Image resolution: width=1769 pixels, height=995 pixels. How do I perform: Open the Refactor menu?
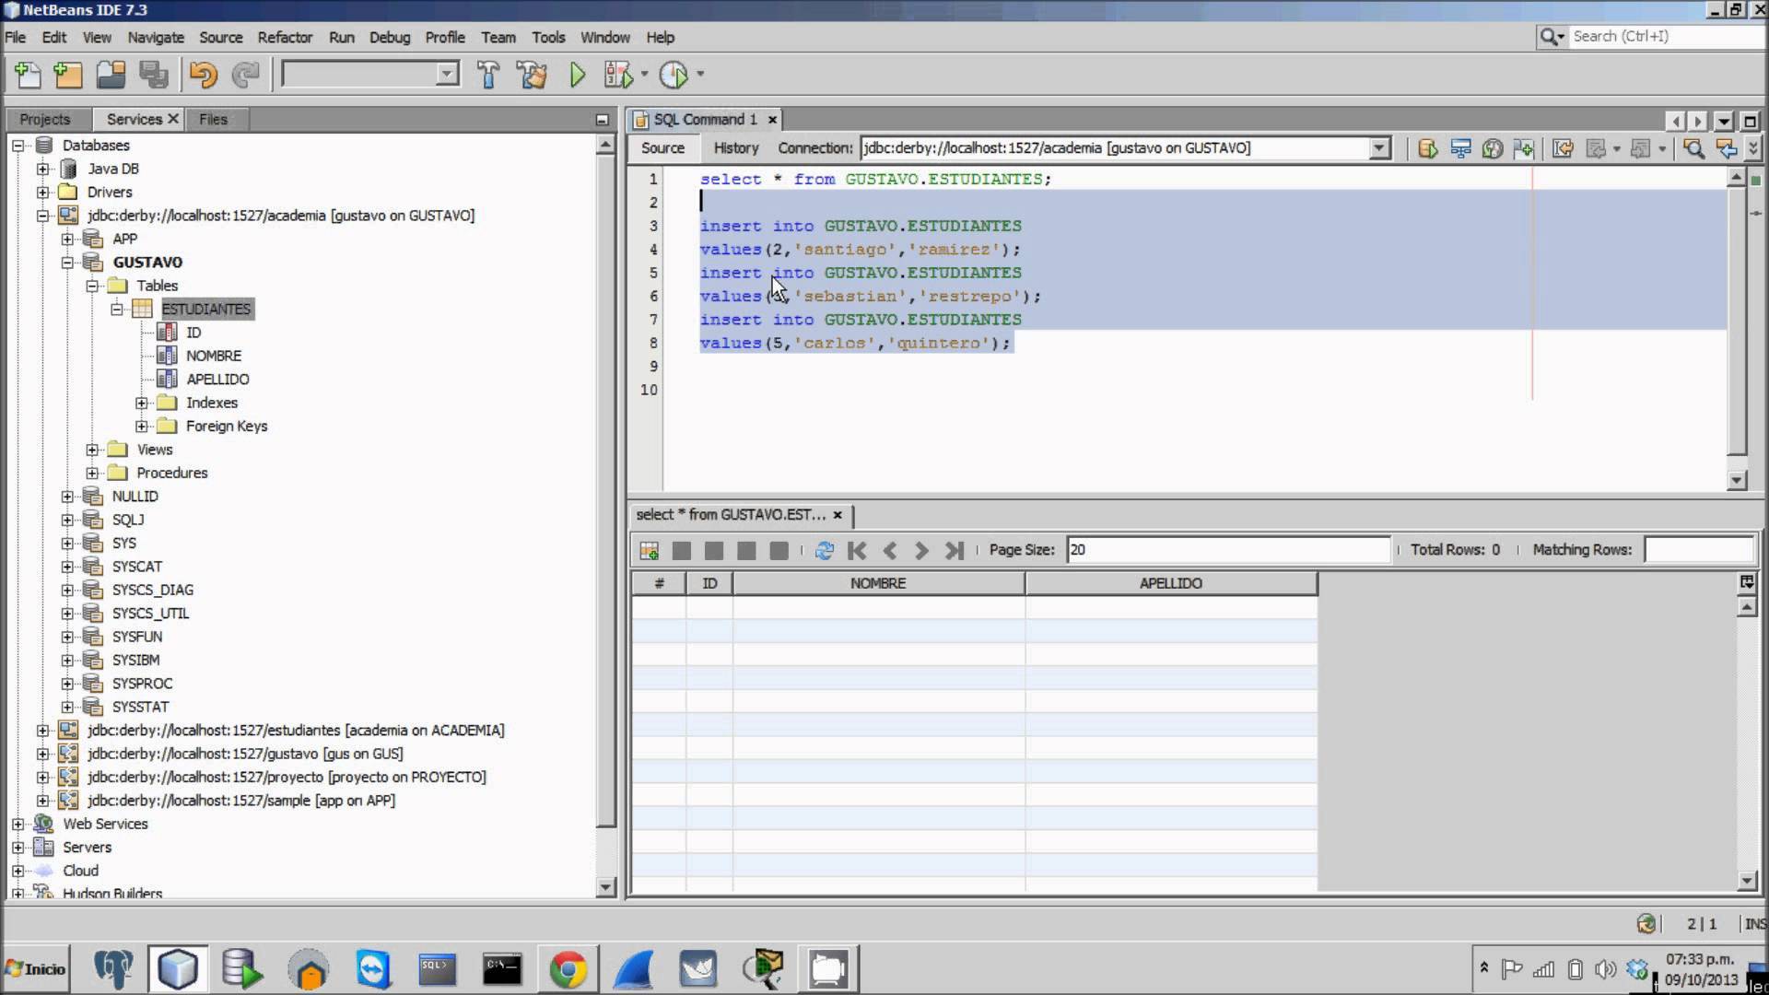pos(285,38)
